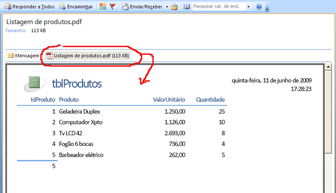
Task: Switch to the Mensagem tab
Action: [23, 56]
